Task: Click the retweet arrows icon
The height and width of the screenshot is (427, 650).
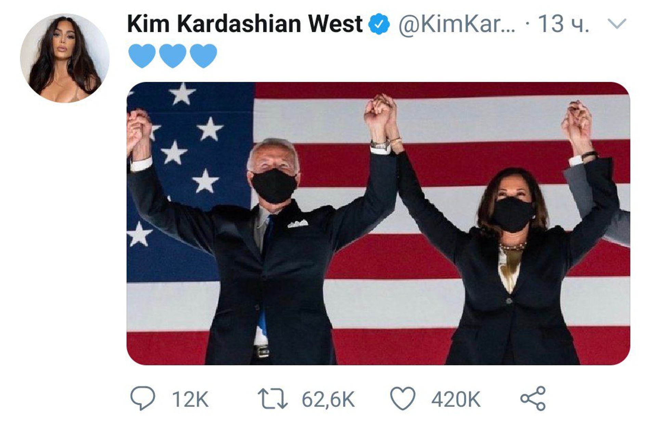Action: (273, 399)
